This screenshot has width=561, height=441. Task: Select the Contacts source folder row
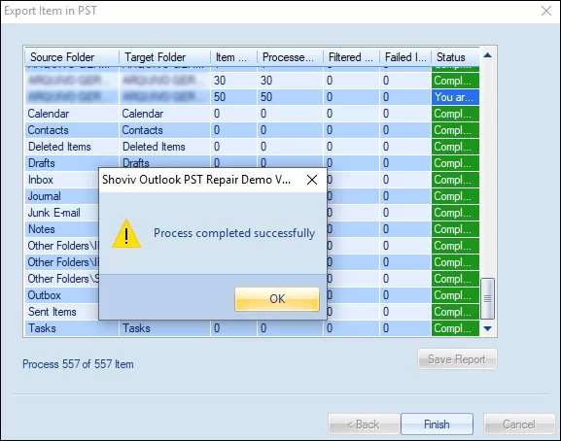coord(252,130)
